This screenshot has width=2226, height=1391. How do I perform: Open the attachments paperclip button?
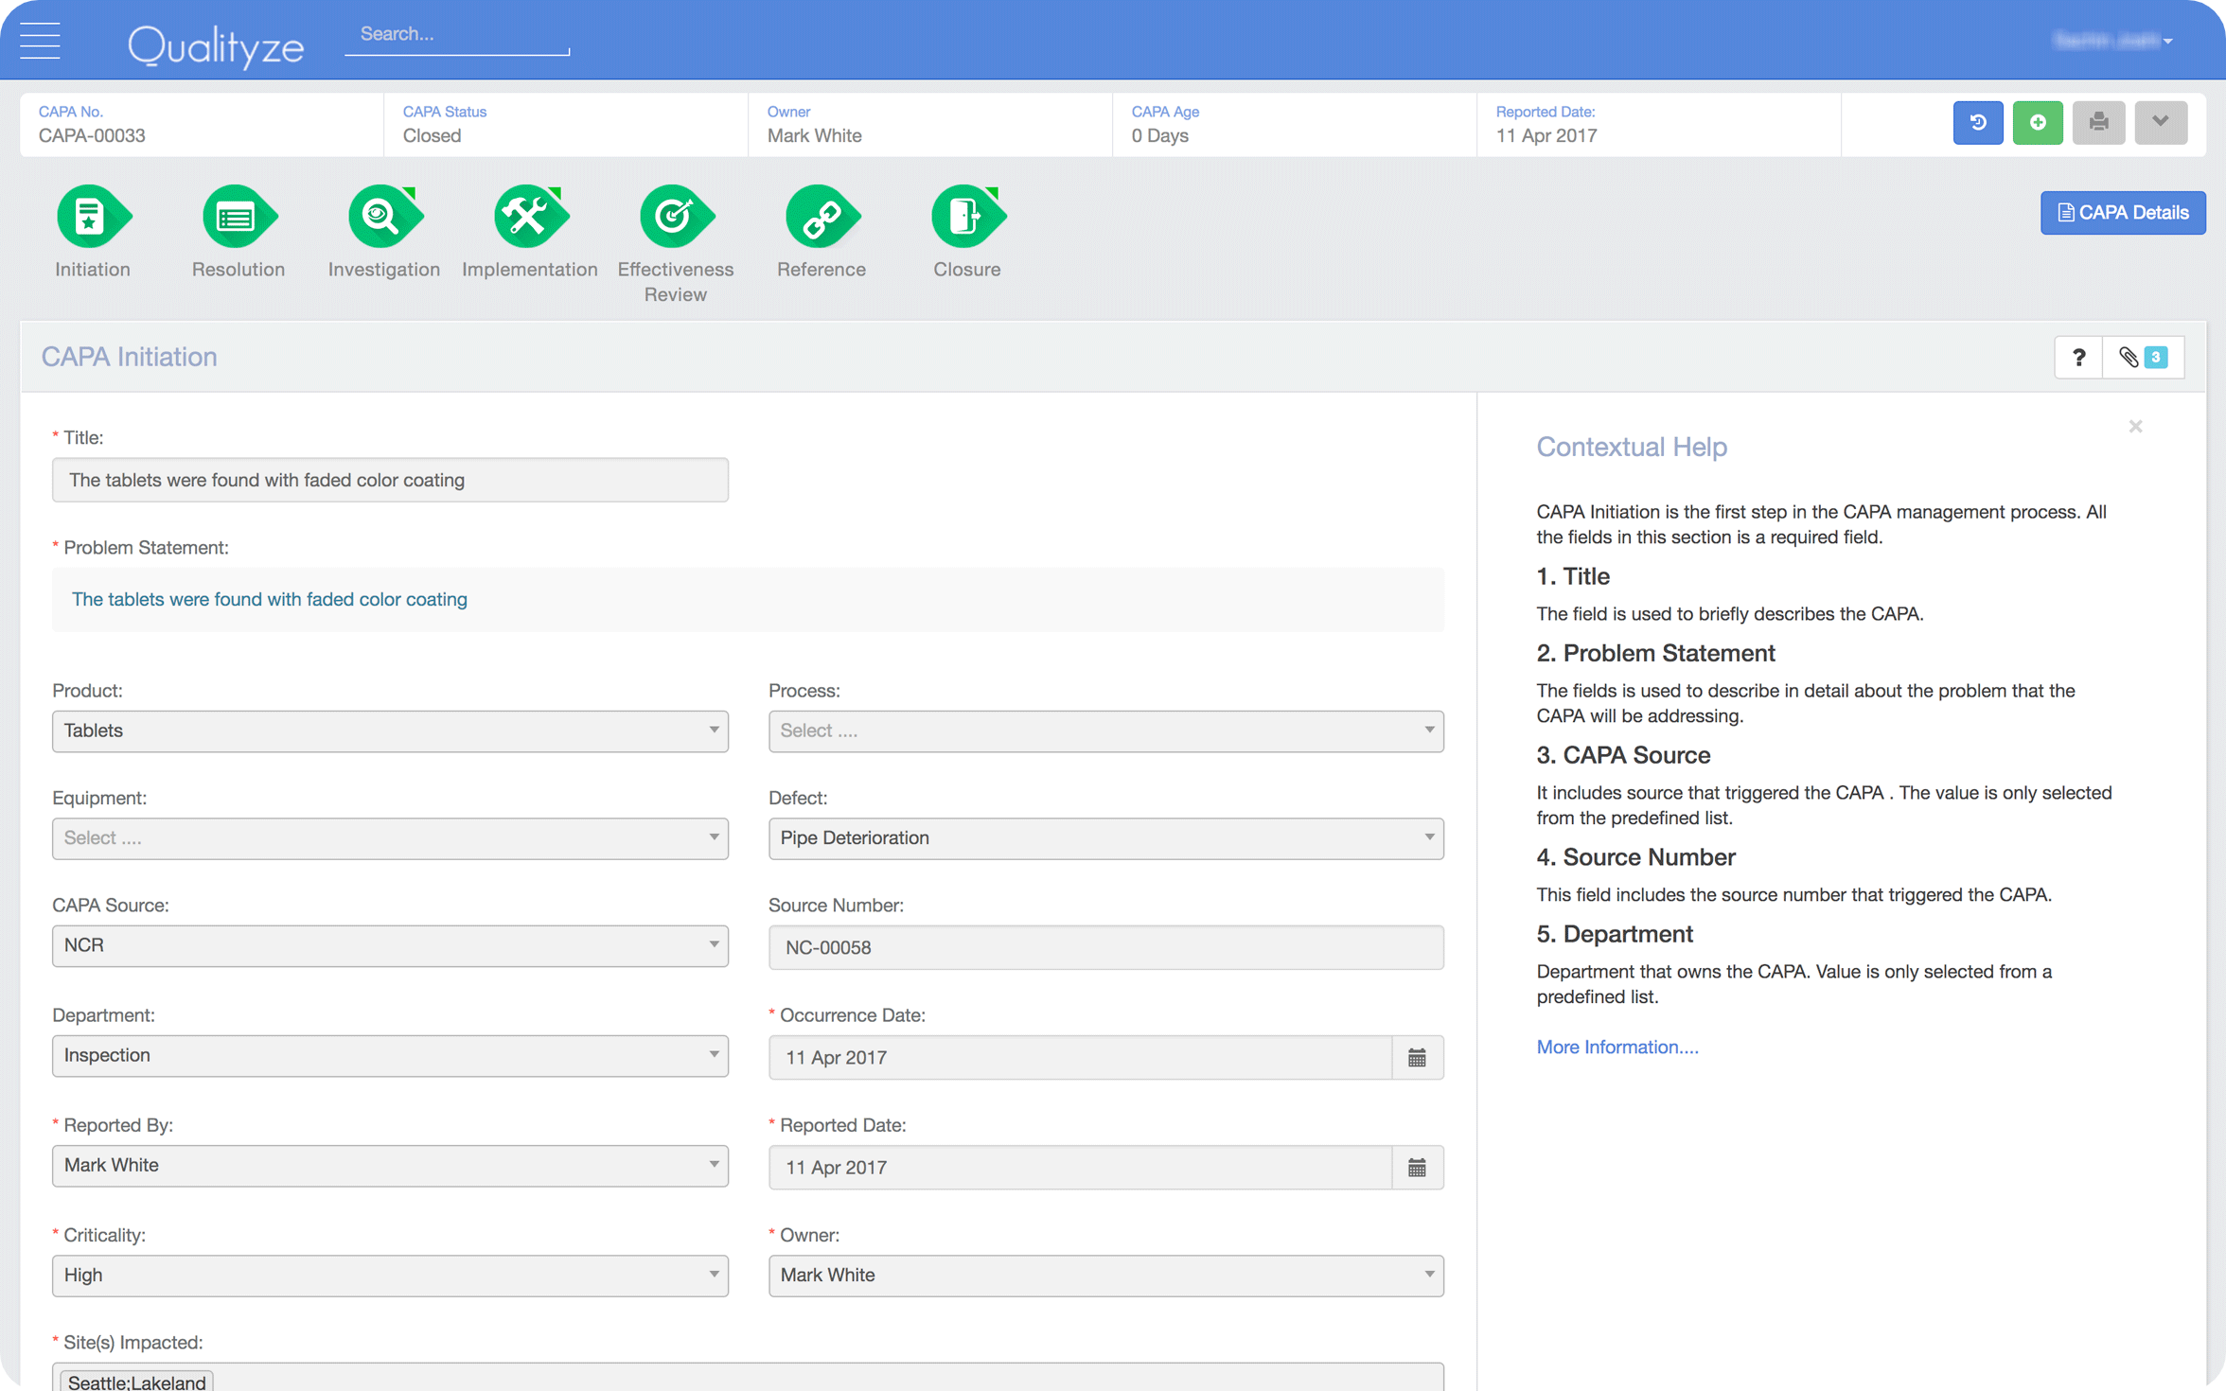[x=2143, y=358]
